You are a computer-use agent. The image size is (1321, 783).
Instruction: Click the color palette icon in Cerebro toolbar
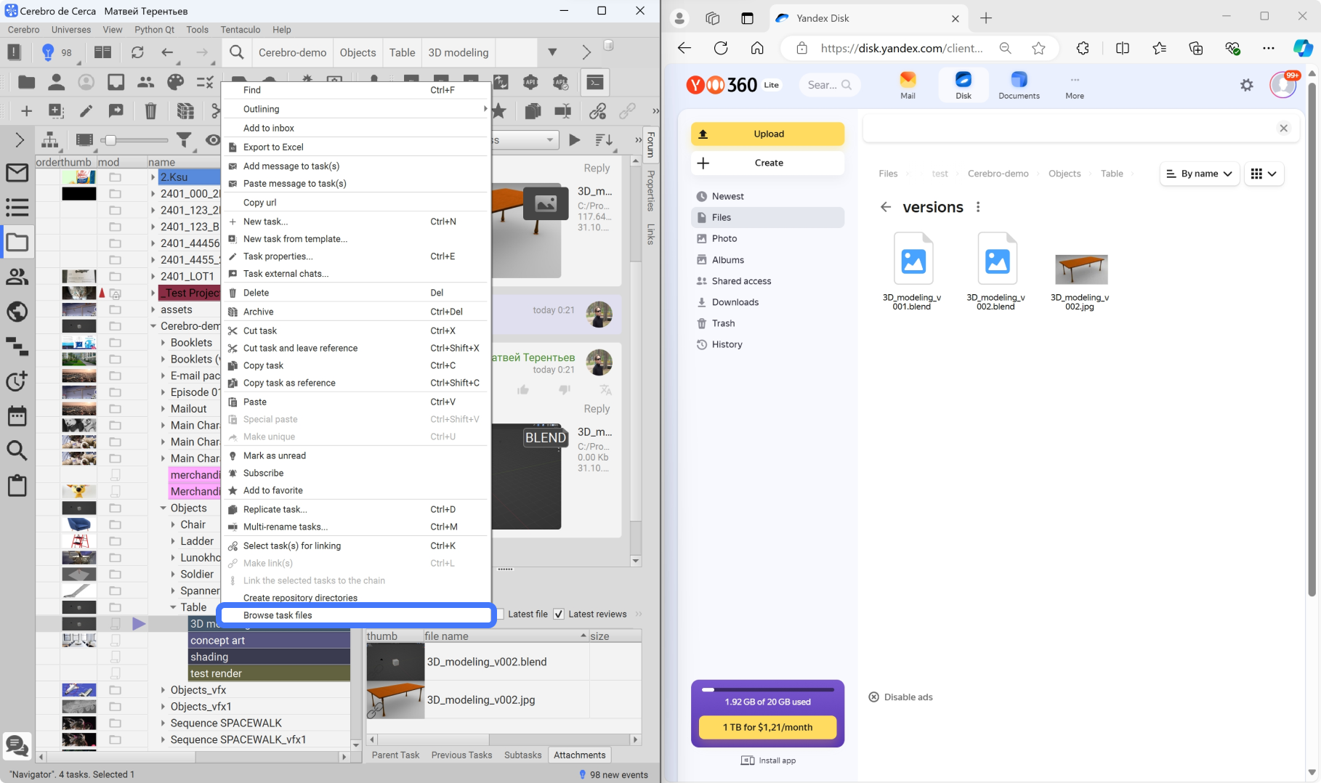[x=175, y=82]
